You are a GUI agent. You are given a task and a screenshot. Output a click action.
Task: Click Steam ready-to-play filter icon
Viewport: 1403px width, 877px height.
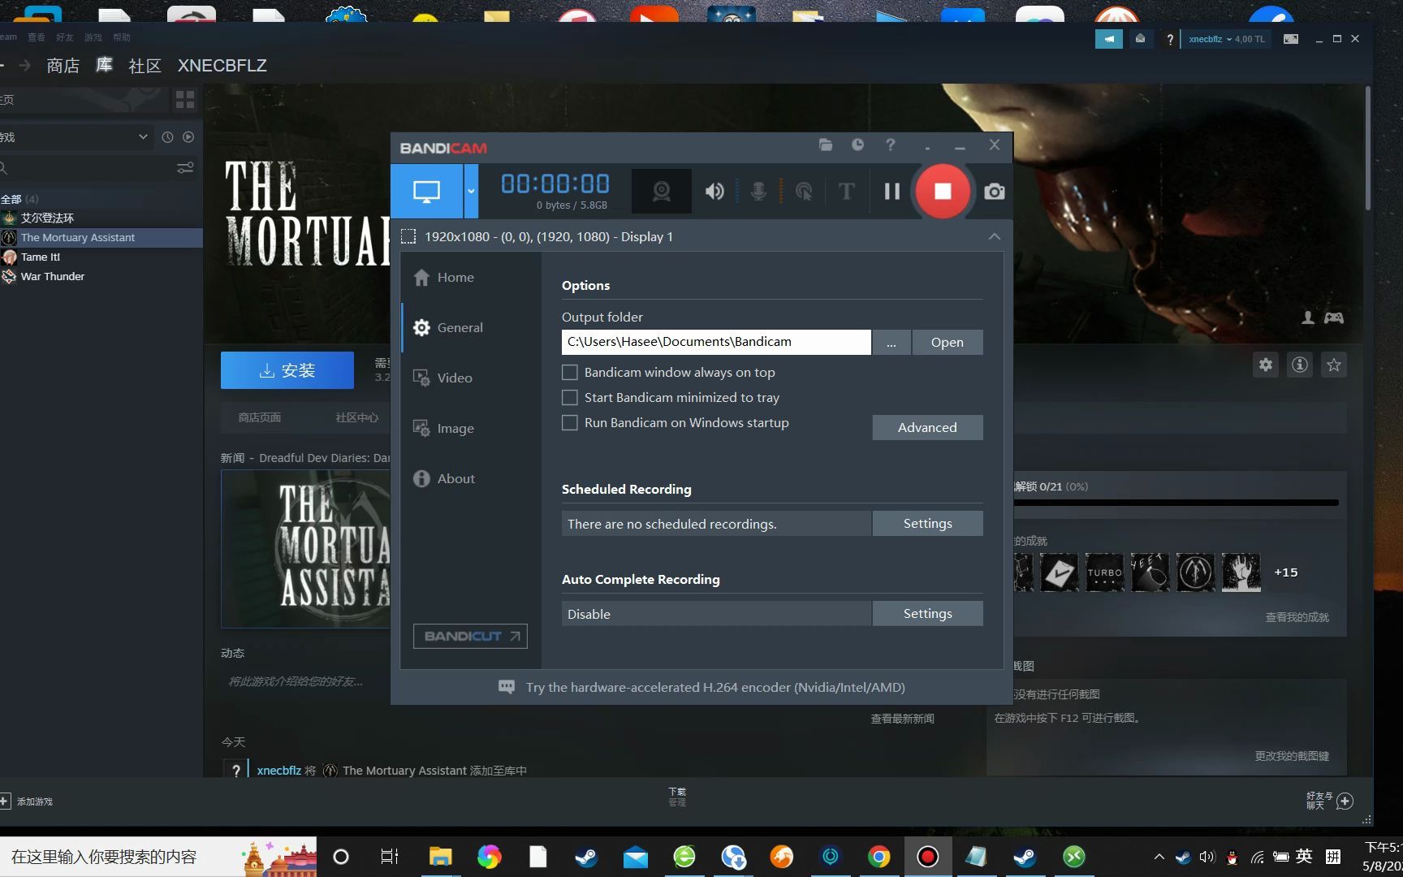pyautogui.click(x=188, y=137)
